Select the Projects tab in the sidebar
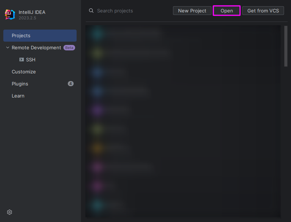The height and width of the screenshot is (222, 291). (40, 35)
